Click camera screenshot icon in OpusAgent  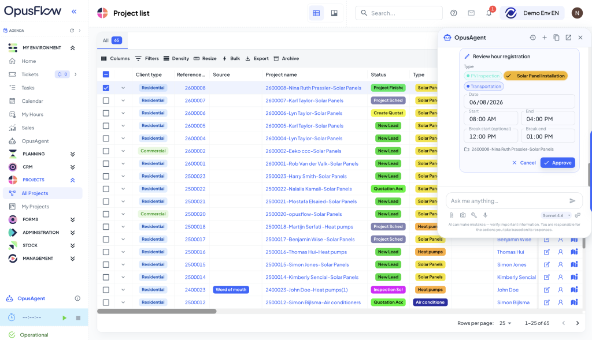pyautogui.click(x=463, y=215)
